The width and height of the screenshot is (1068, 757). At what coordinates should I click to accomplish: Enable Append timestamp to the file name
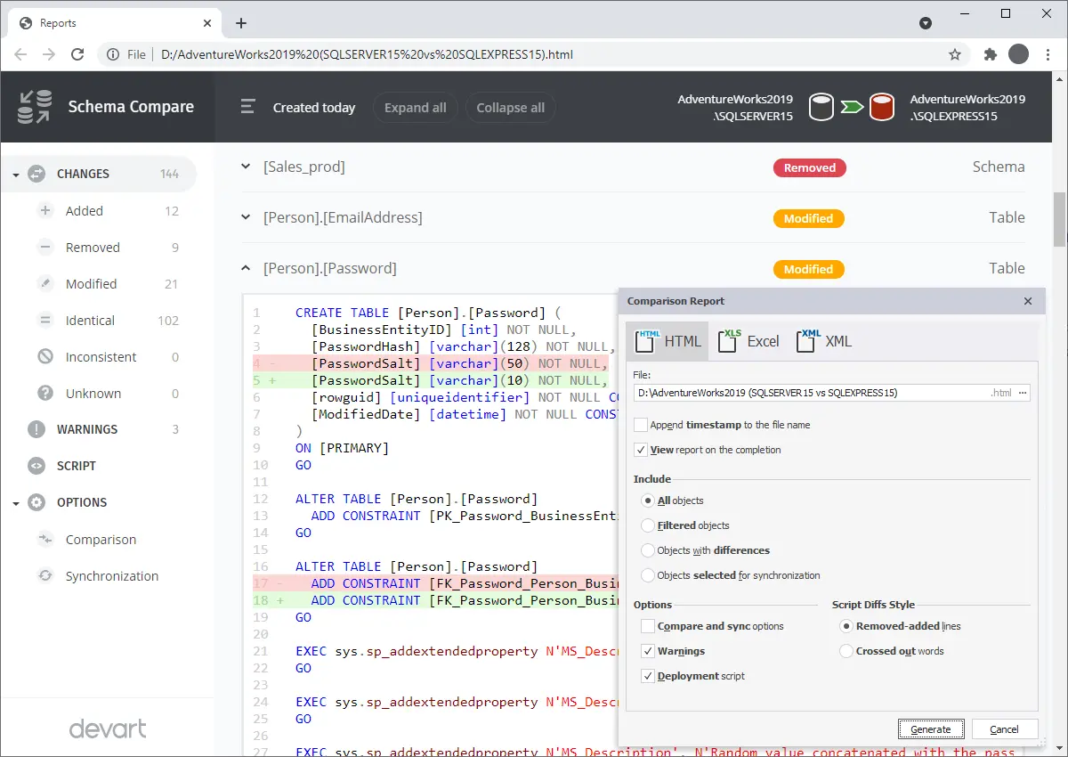641,425
